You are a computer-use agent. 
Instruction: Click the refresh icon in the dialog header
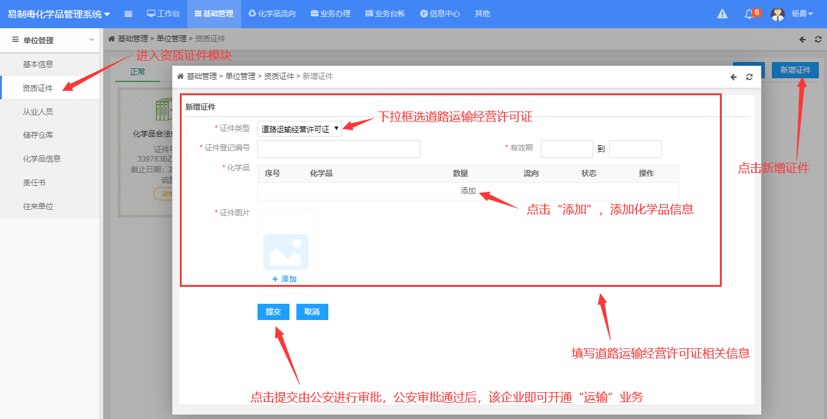(749, 77)
